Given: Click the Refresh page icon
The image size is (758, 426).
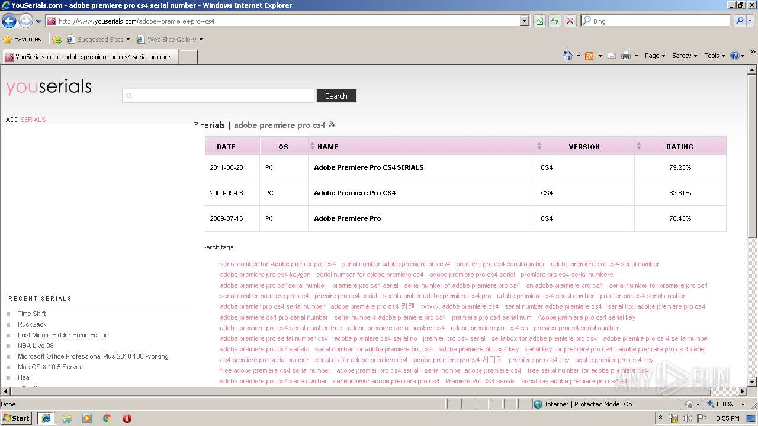Looking at the screenshot, I should tap(555, 21).
